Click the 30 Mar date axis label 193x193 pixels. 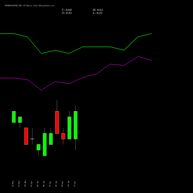25,183
